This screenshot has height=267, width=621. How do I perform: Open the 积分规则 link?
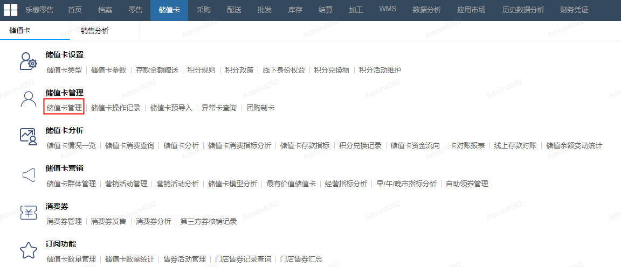[202, 70]
